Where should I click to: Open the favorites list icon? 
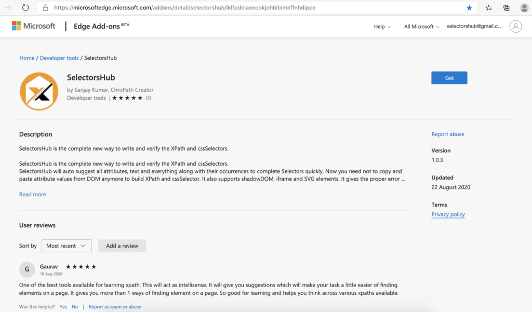click(488, 7)
